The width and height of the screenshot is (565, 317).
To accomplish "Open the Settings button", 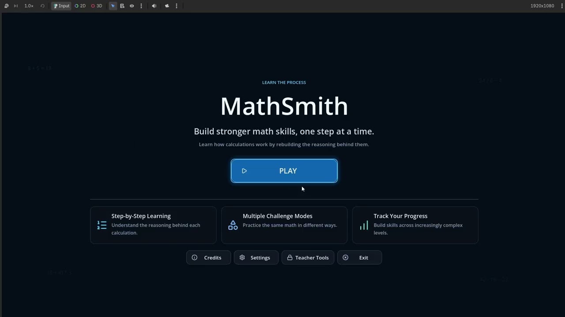I will (x=256, y=258).
